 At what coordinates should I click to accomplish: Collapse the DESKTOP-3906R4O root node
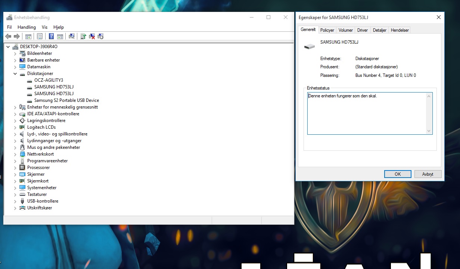tap(8, 47)
